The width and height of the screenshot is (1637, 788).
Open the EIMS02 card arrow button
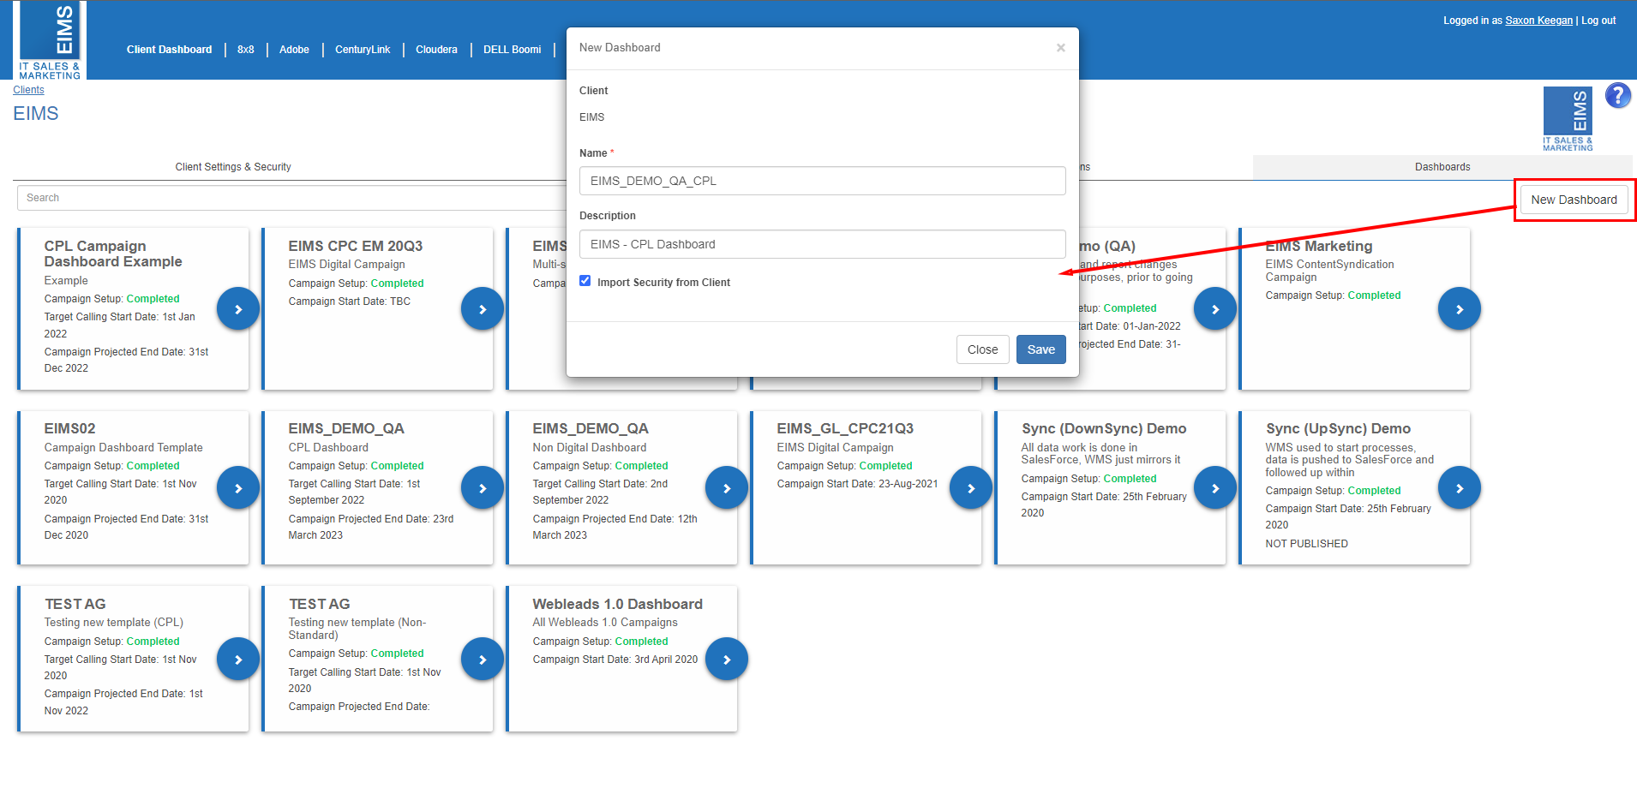(x=238, y=488)
